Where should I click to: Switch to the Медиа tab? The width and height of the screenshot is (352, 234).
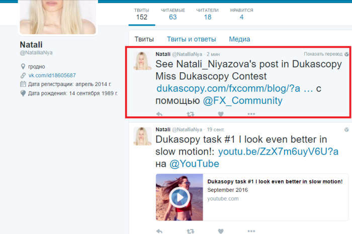(239, 39)
